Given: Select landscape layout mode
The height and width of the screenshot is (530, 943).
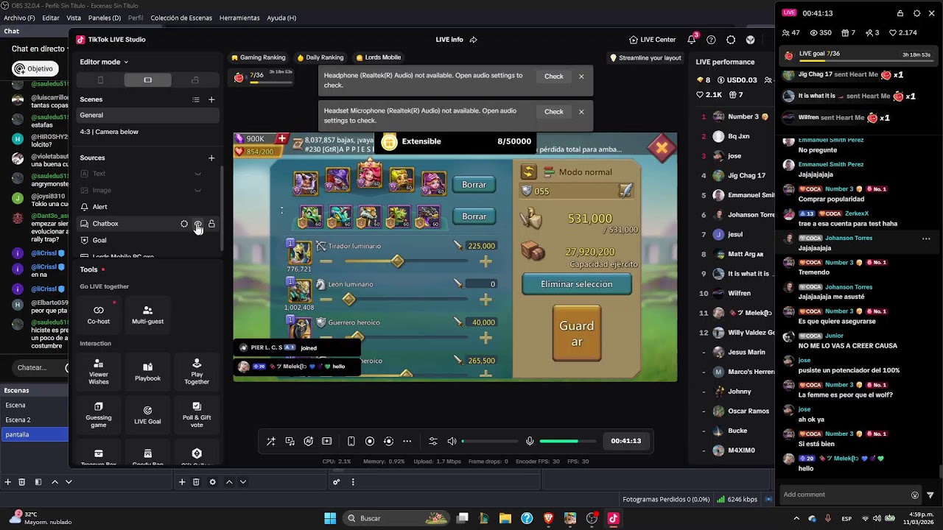Looking at the screenshot, I should point(147,80).
